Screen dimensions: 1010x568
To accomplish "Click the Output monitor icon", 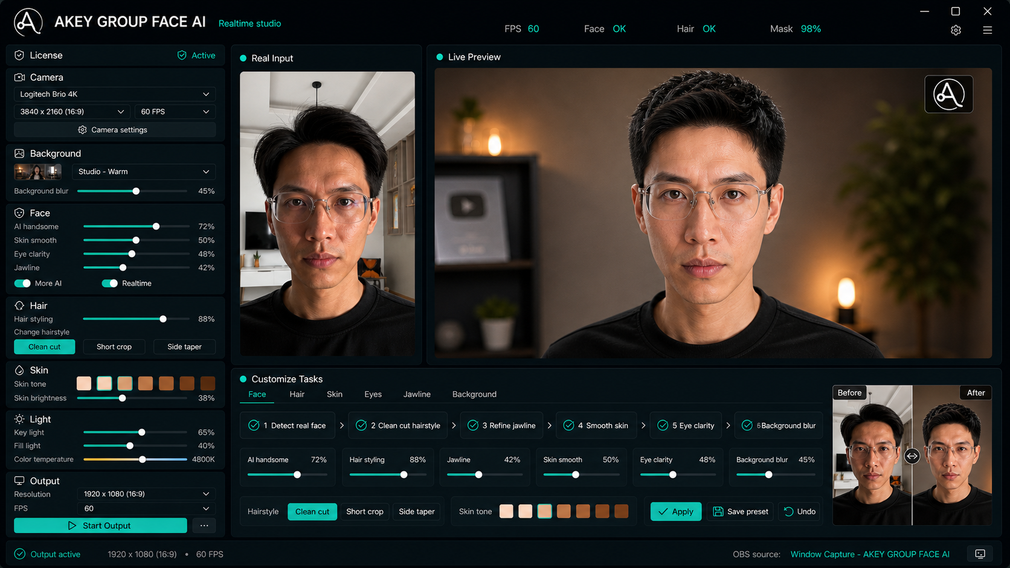I will click(19, 480).
